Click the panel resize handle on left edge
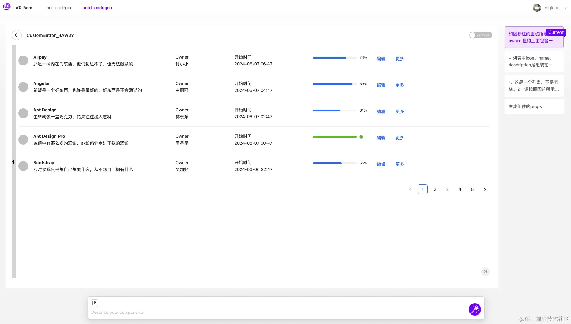Image resolution: width=571 pixels, height=324 pixels. (x=14, y=162)
